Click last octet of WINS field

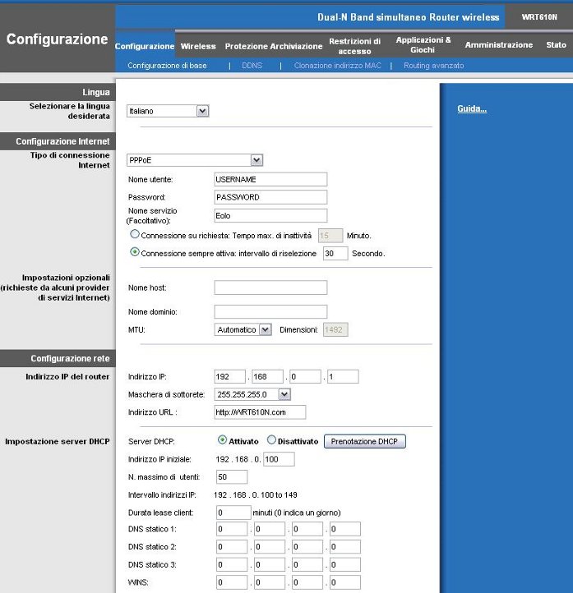345,582
